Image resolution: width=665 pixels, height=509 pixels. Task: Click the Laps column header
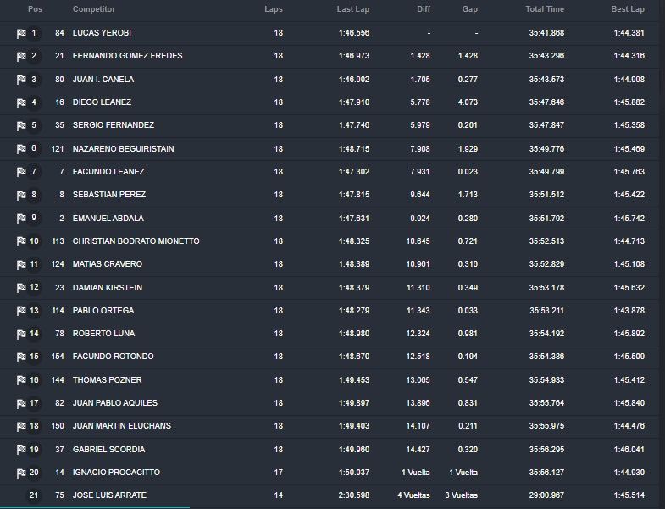pos(274,9)
